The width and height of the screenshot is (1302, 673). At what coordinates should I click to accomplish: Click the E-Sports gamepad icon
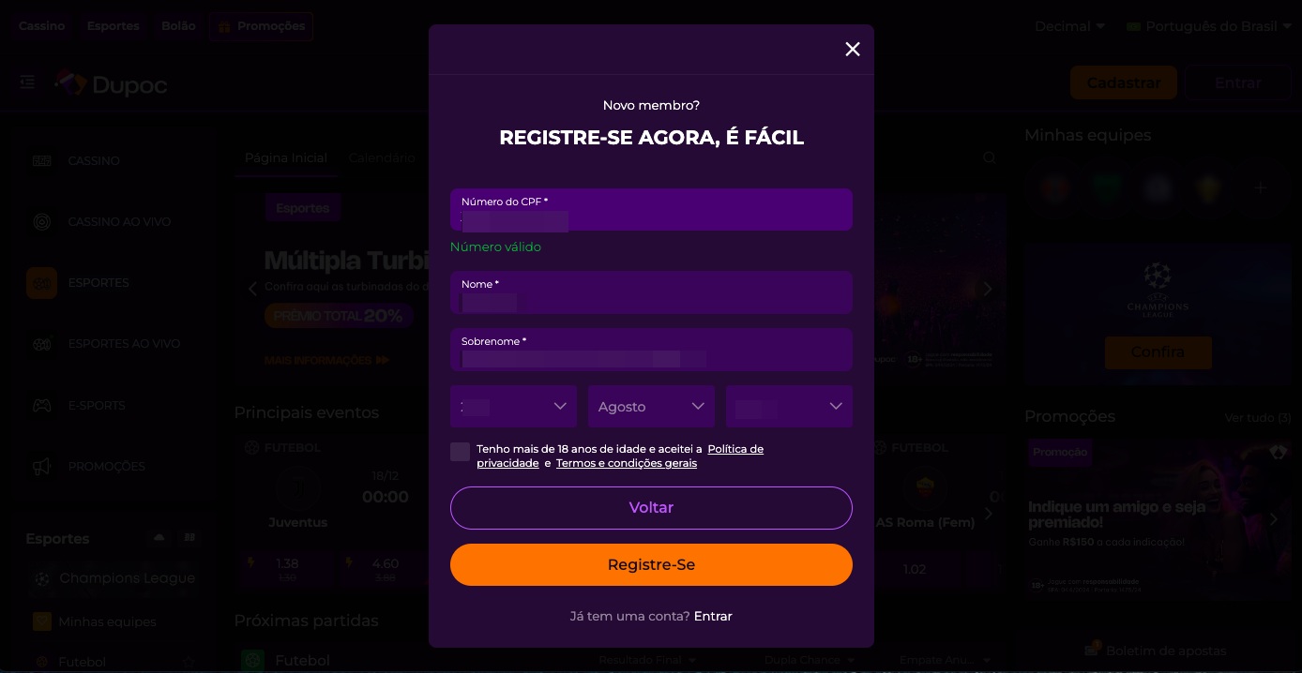click(42, 406)
